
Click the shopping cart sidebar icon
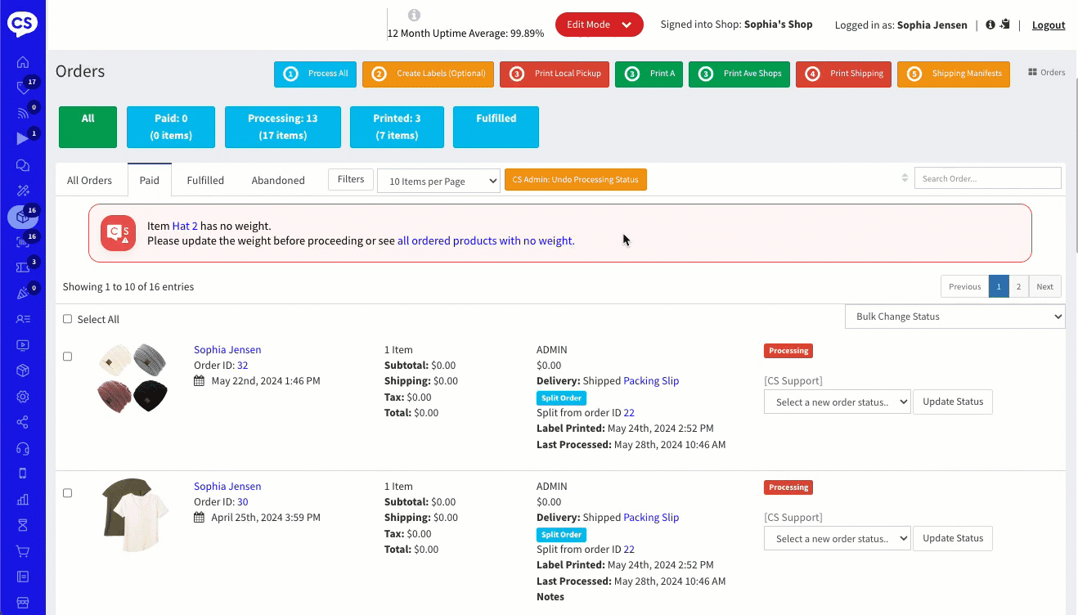(x=23, y=550)
